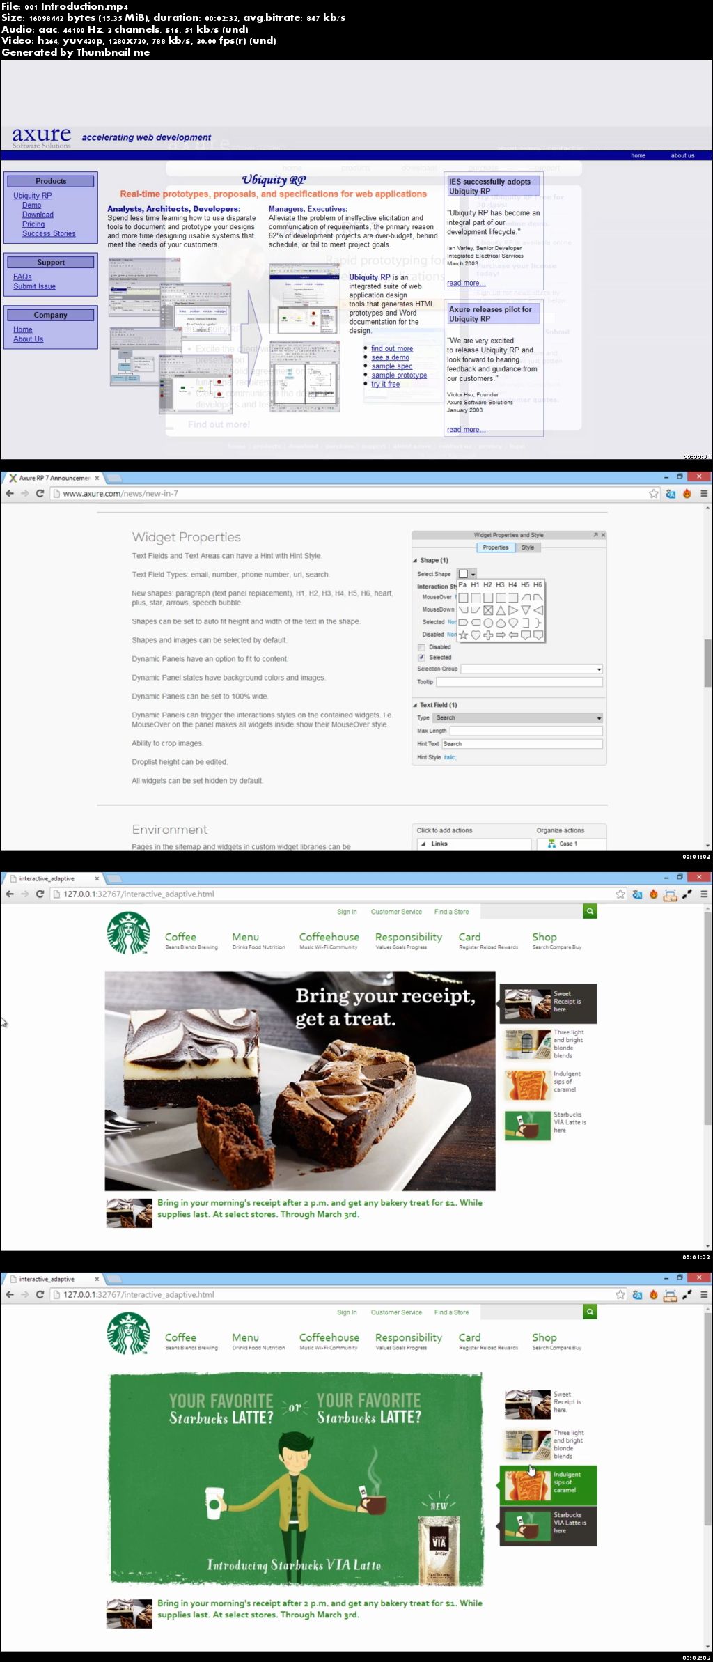Open the FAQs link under Support
The image size is (713, 1662).
(x=22, y=277)
